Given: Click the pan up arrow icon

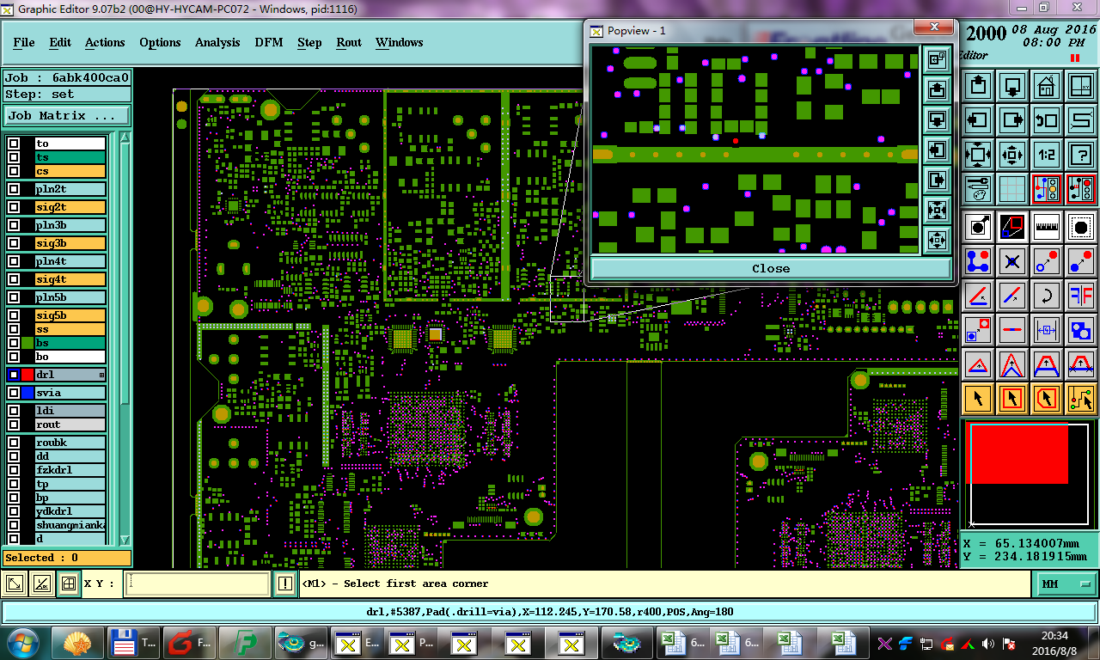Looking at the screenshot, I should pyautogui.click(x=979, y=86).
